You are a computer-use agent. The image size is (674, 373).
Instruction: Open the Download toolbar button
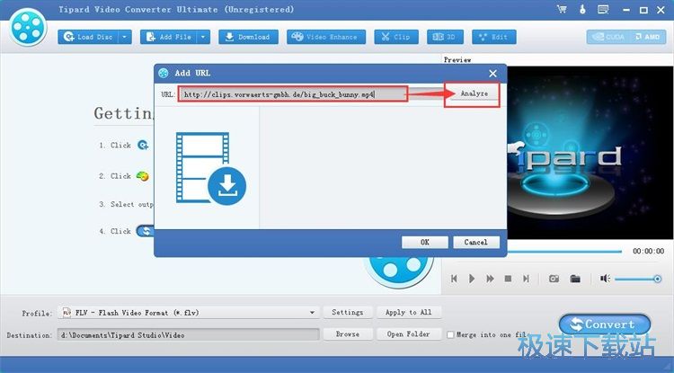(248, 37)
